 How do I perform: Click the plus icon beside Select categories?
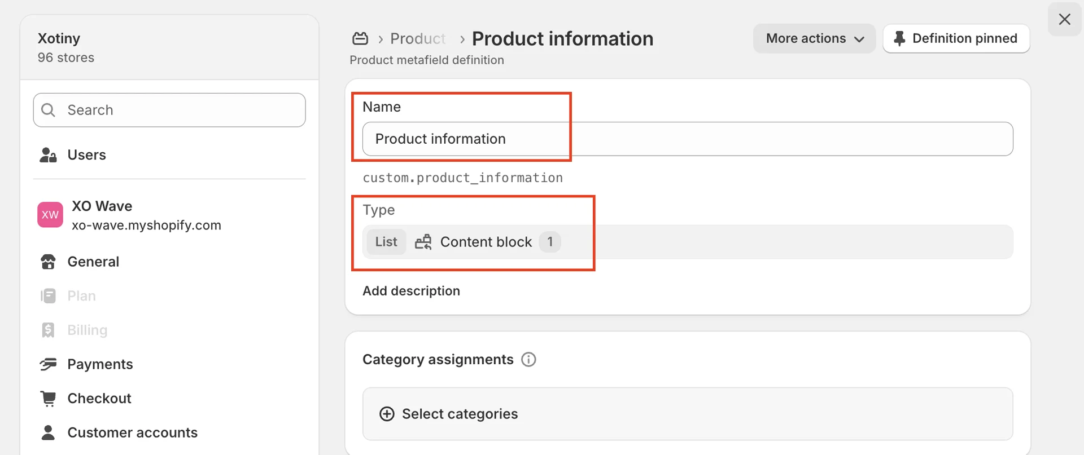387,414
